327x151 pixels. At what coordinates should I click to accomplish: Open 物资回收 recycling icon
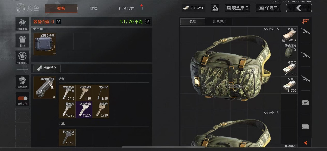[x=22, y=57]
